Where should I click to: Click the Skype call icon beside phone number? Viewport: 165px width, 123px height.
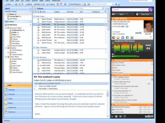(x=127, y=27)
